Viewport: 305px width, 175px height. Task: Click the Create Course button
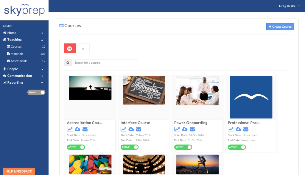pos(280,26)
